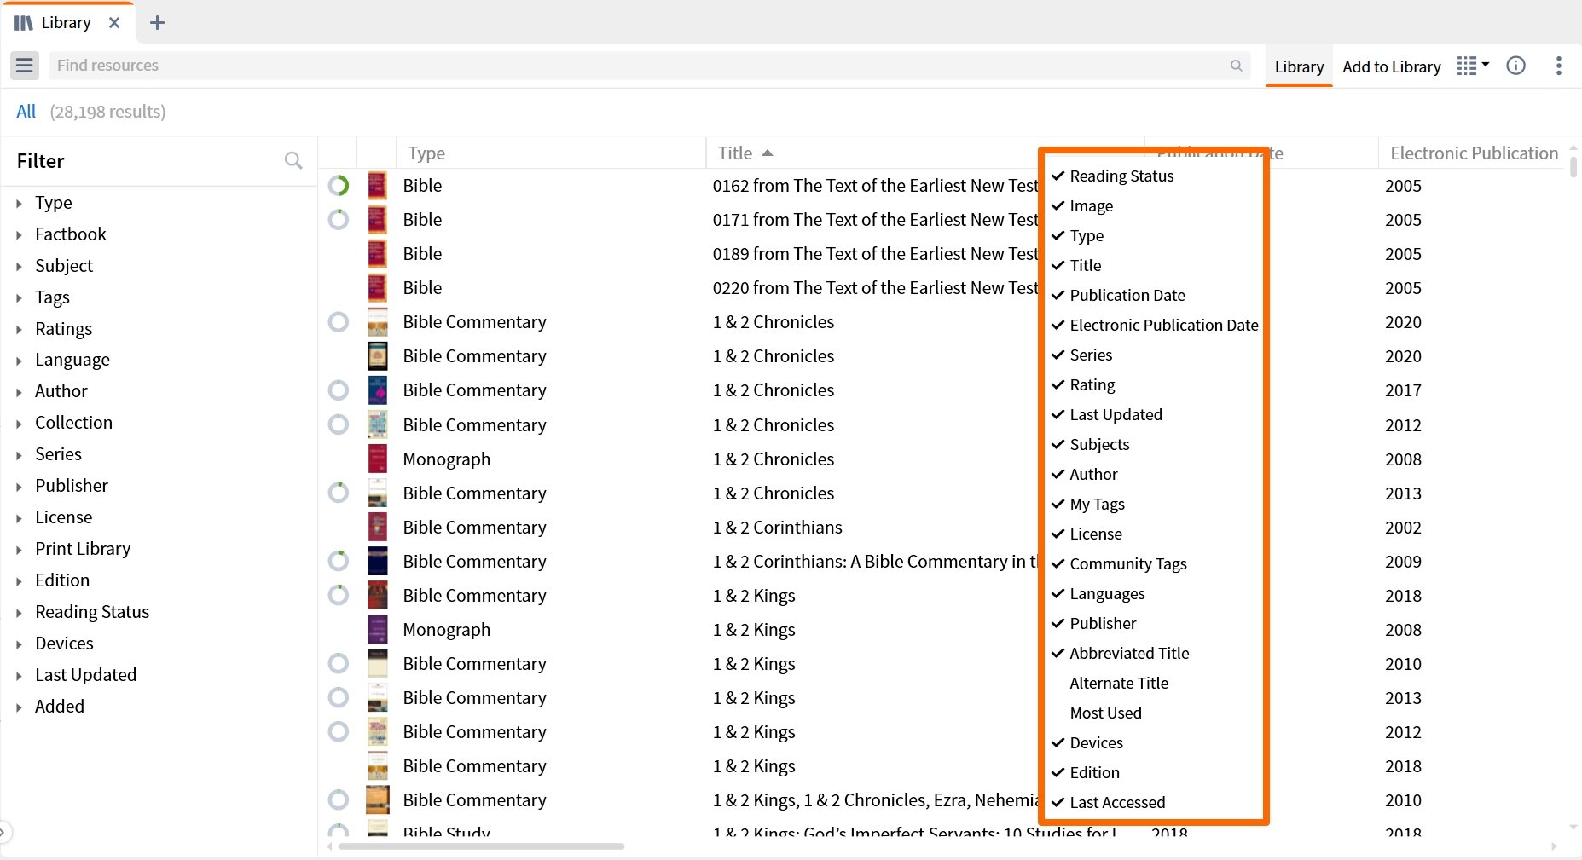Open a new tab with plus icon
Image resolution: width=1582 pixels, height=860 pixels.
click(x=157, y=23)
